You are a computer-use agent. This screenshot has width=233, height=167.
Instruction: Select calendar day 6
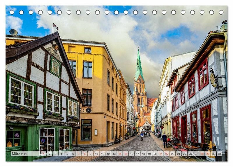tap(73, 154)
